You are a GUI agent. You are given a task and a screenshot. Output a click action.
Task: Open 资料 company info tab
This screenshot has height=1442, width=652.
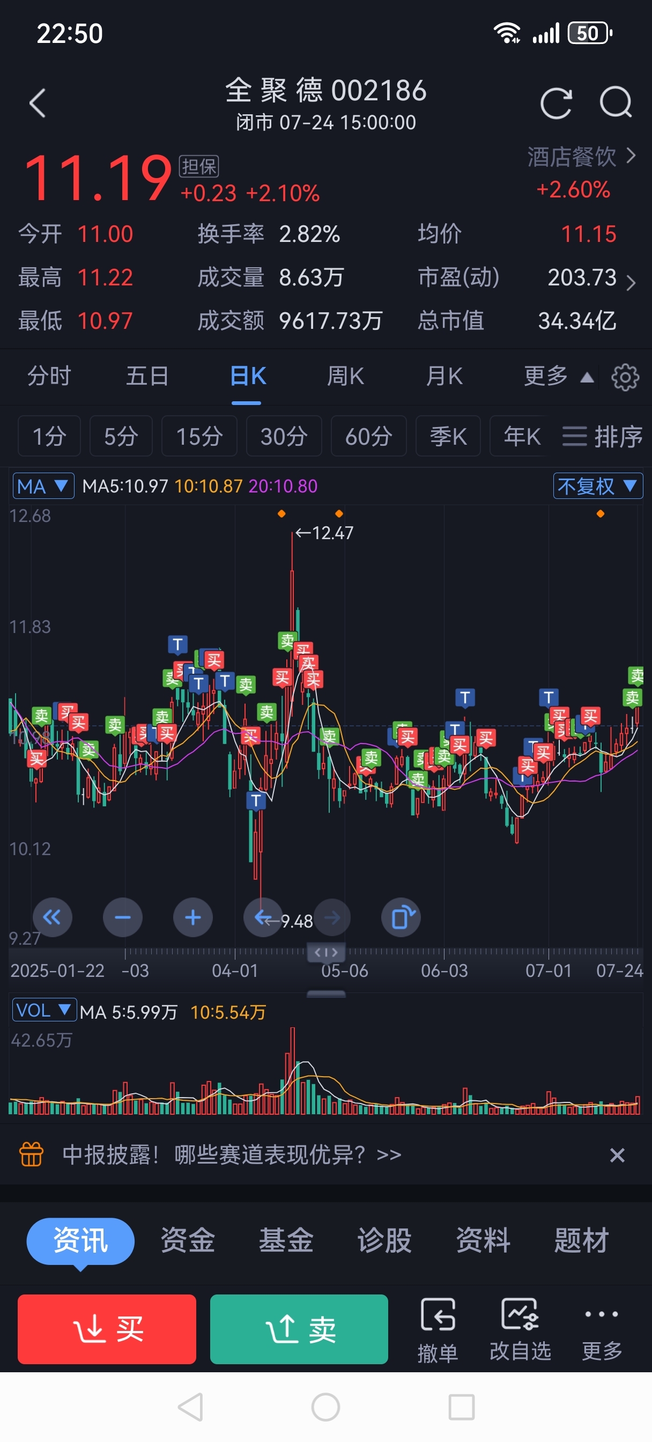coord(483,1240)
